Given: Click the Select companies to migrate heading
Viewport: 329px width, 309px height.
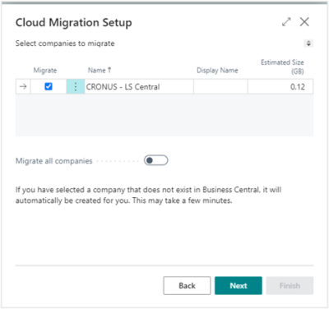Looking at the screenshot, I should [65, 44].
